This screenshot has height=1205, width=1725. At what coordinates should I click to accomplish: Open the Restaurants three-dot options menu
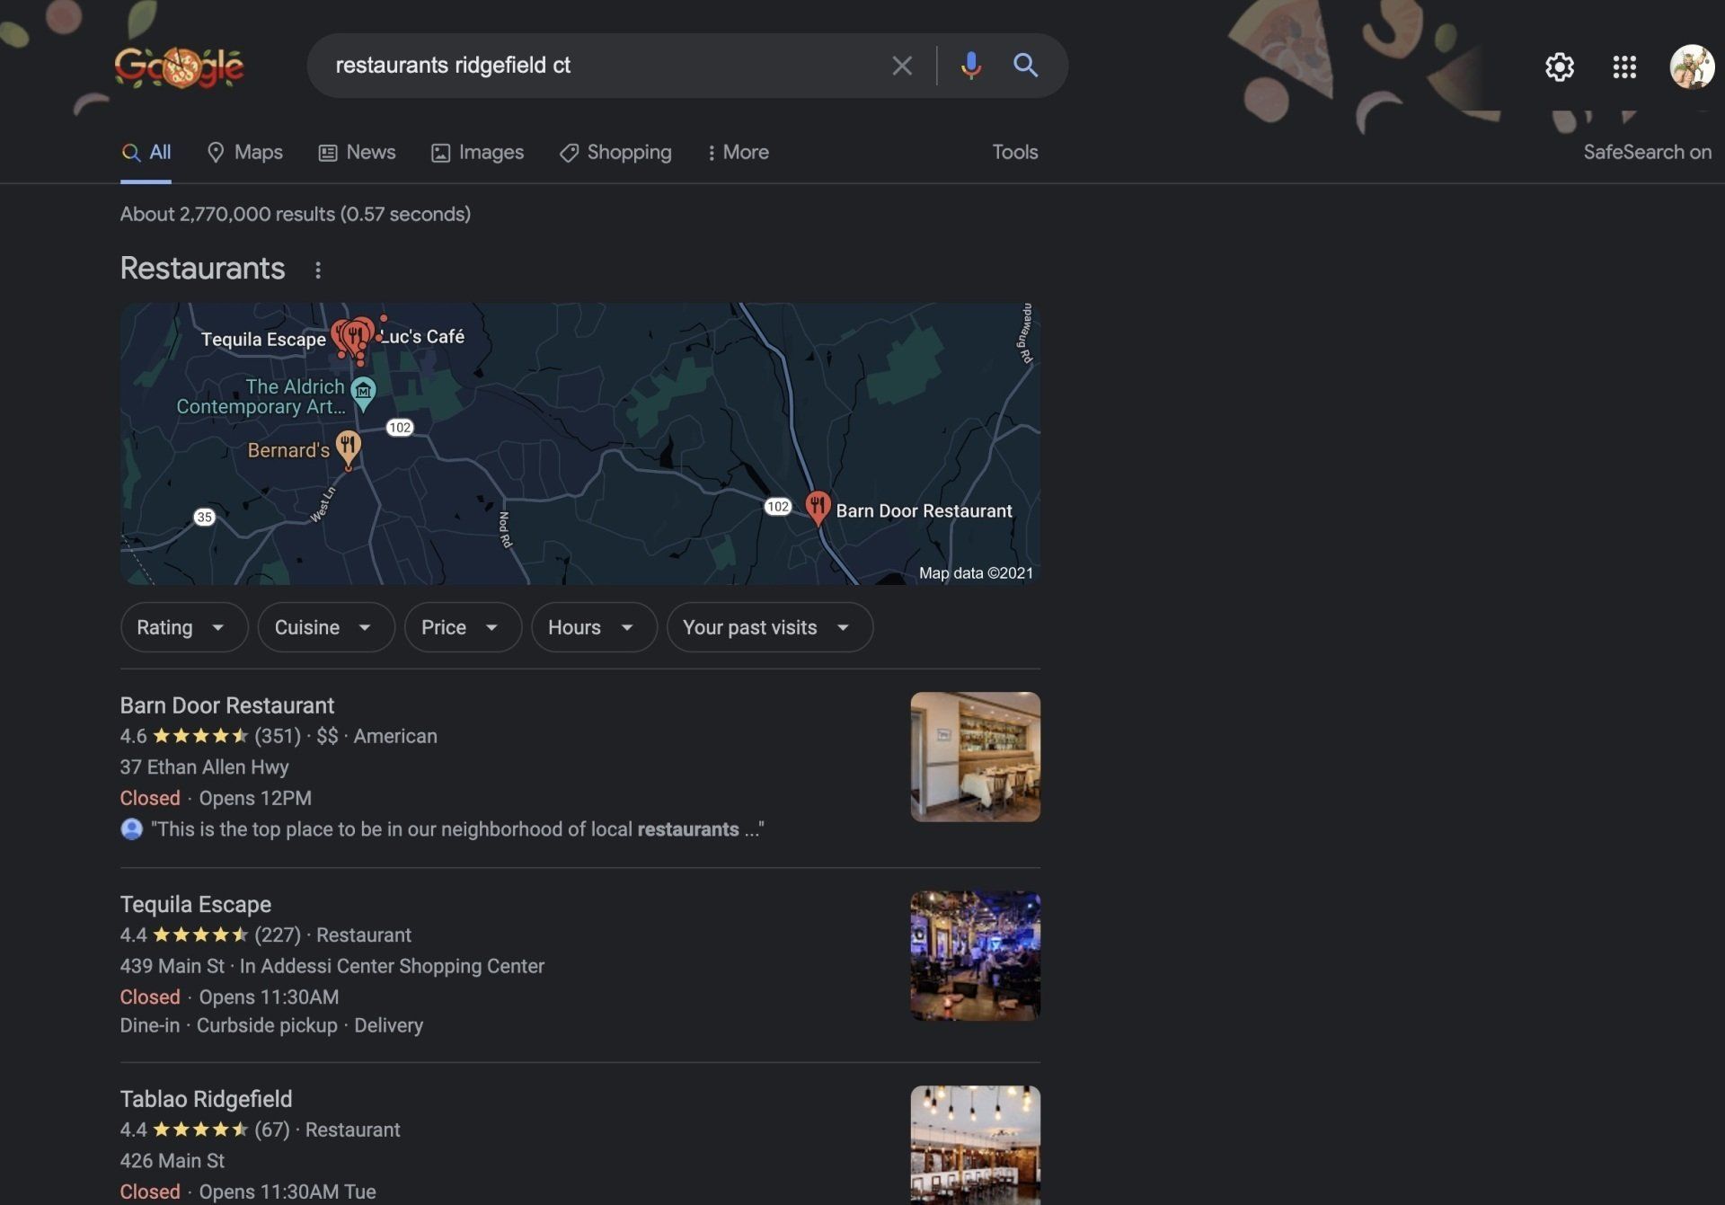coord(318,270)
